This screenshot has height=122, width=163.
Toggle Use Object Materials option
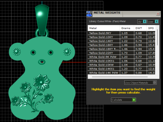click(140, 83)
